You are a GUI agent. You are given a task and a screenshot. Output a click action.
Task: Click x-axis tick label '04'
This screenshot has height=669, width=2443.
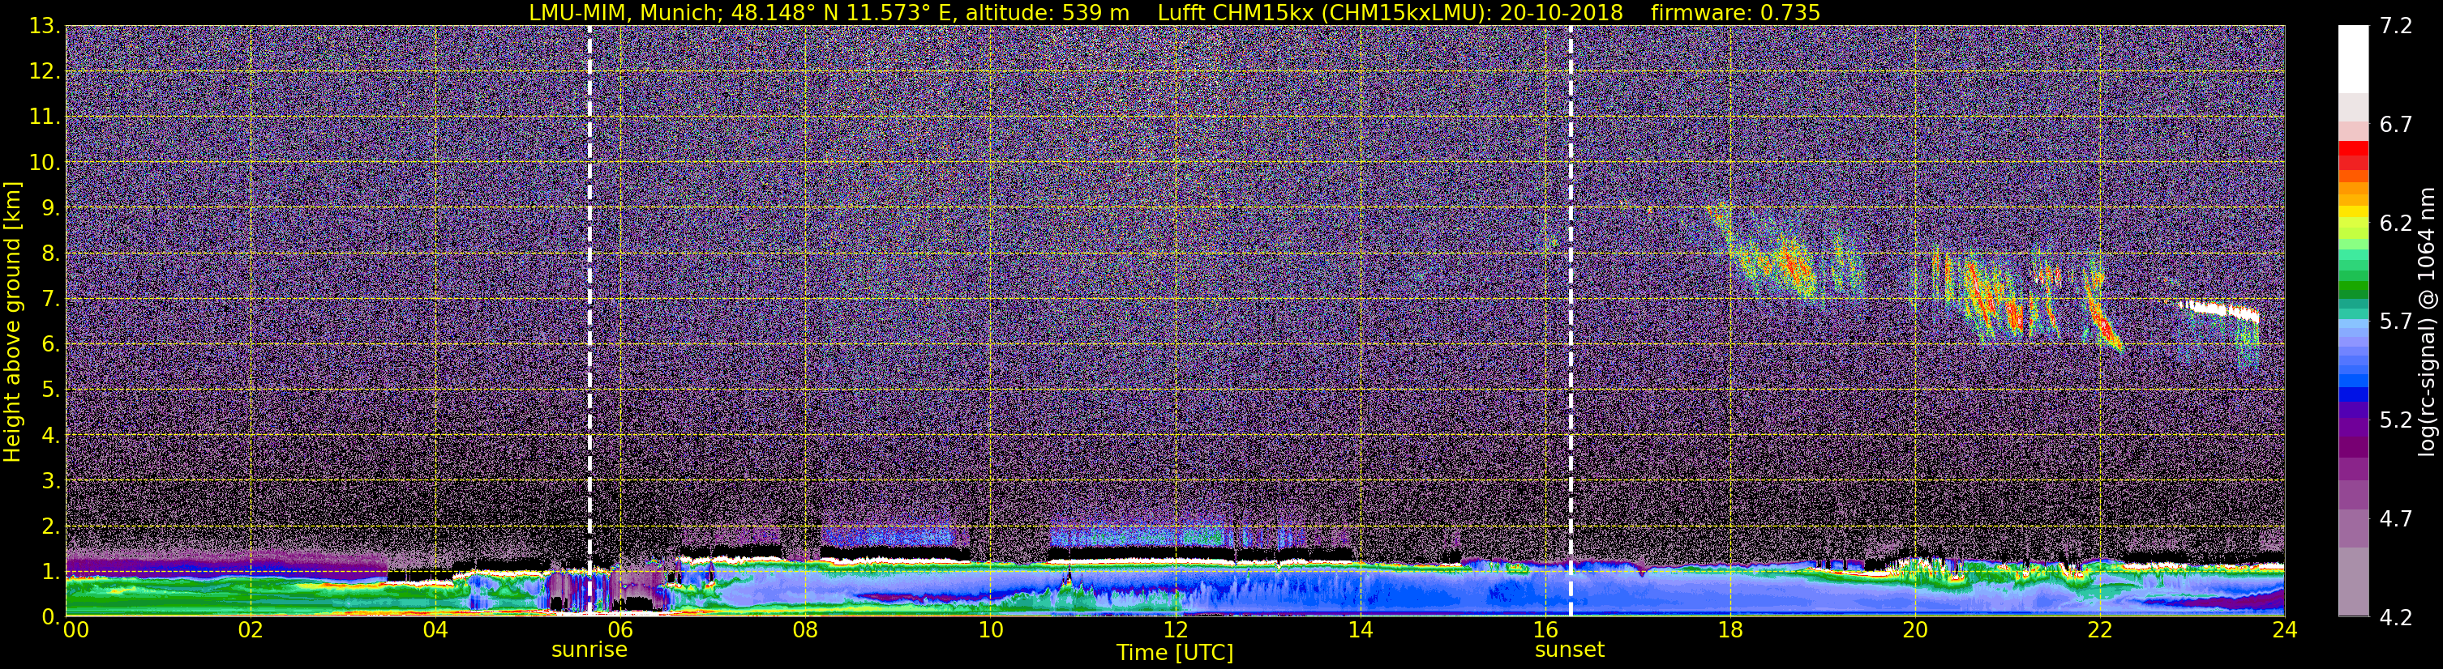pos(435,630)
